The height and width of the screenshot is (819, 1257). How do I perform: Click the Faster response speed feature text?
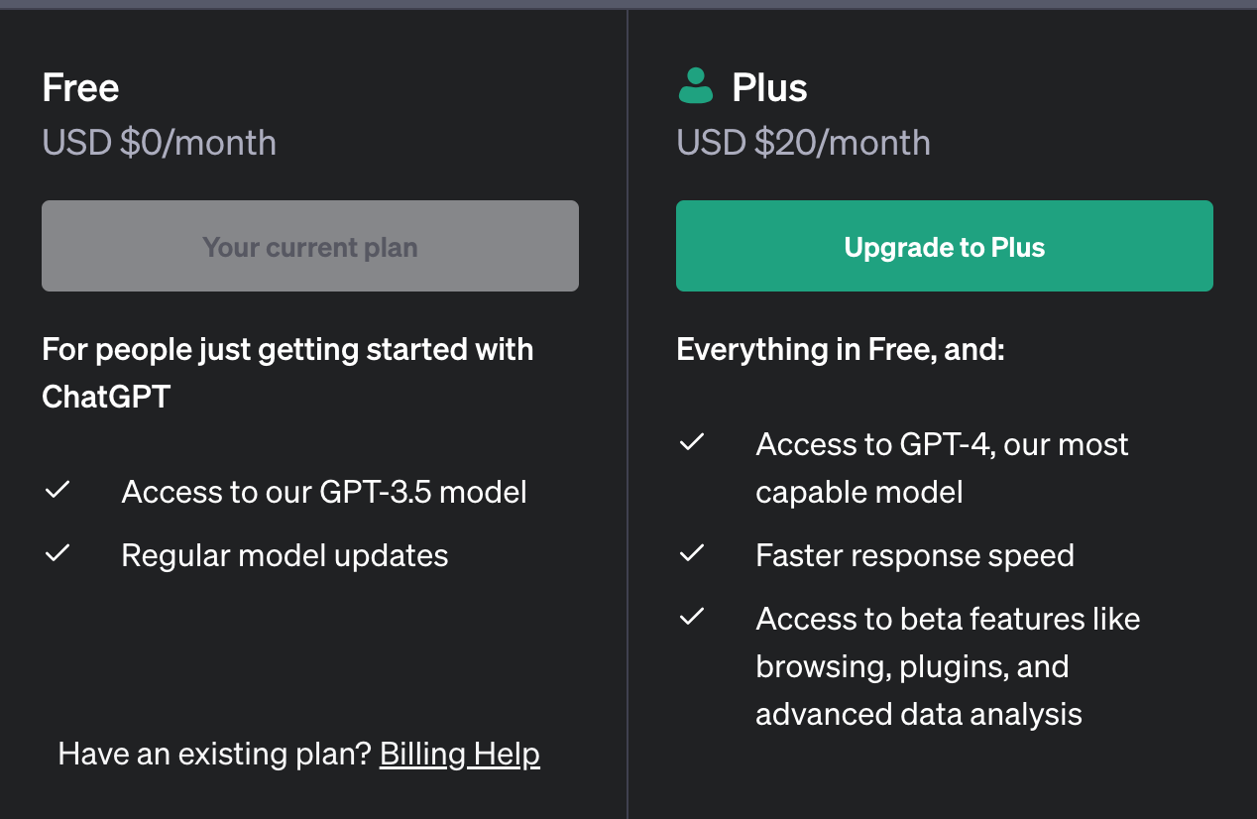(915, 554)
